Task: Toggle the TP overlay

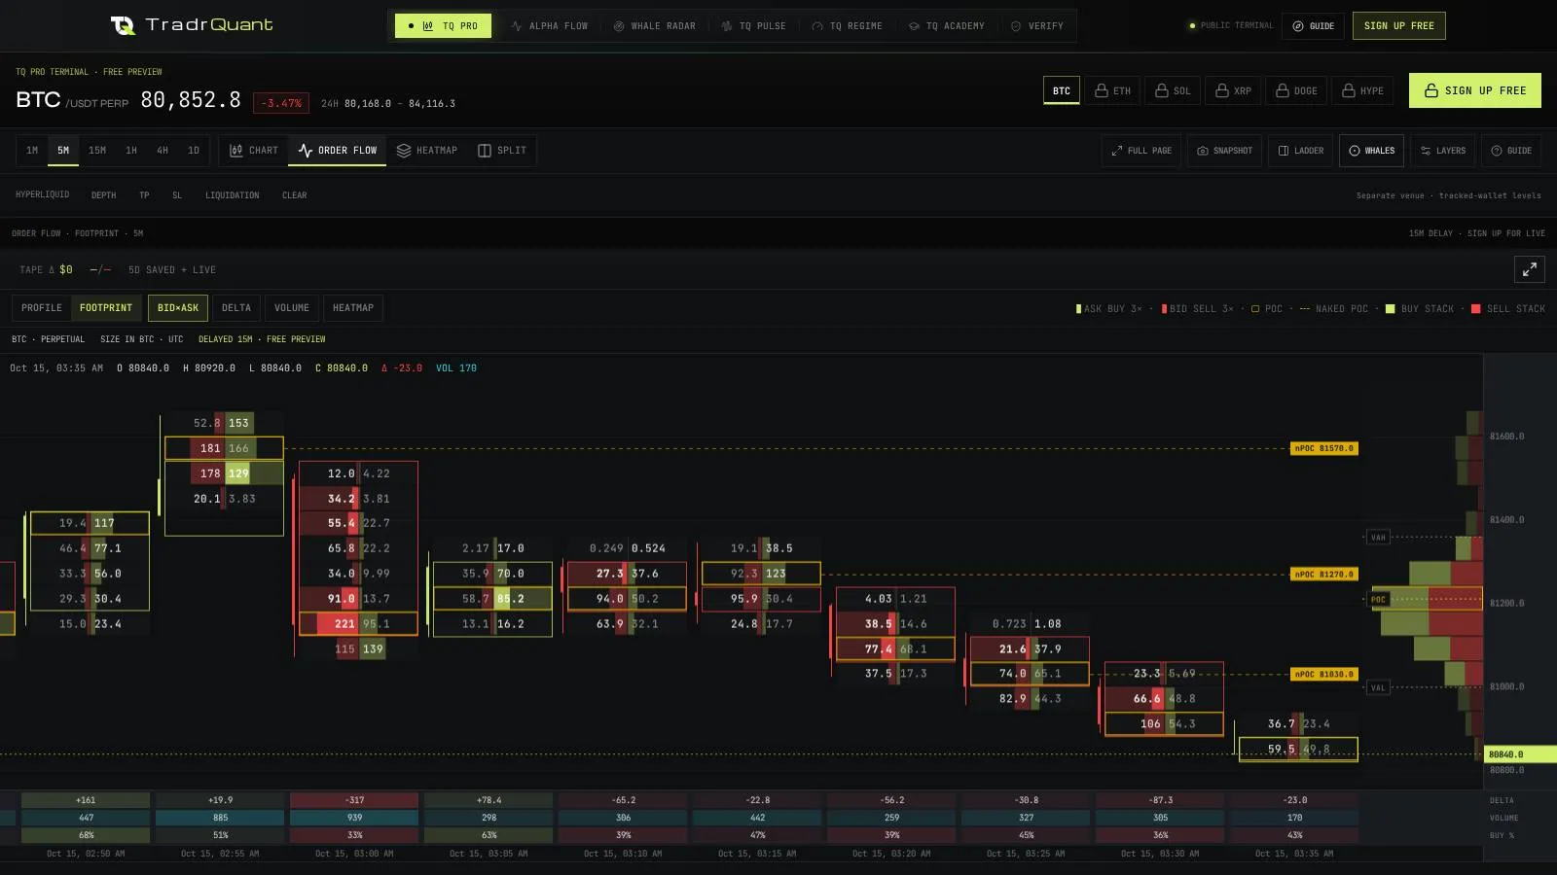Action: tap(144, 195)
